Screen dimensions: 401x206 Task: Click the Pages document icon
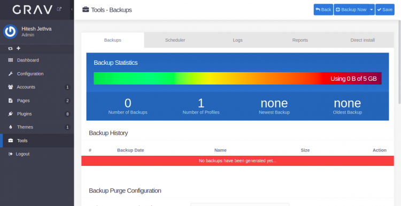[11, 101]
